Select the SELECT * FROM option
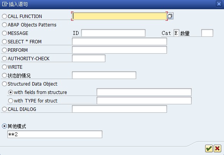 [5, 41]
